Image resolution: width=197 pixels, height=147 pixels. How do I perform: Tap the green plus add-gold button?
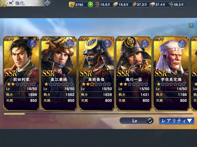click(90, 5)
